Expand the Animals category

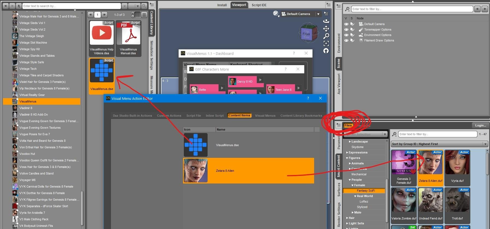pyautogui.click(x=350, y=163)
